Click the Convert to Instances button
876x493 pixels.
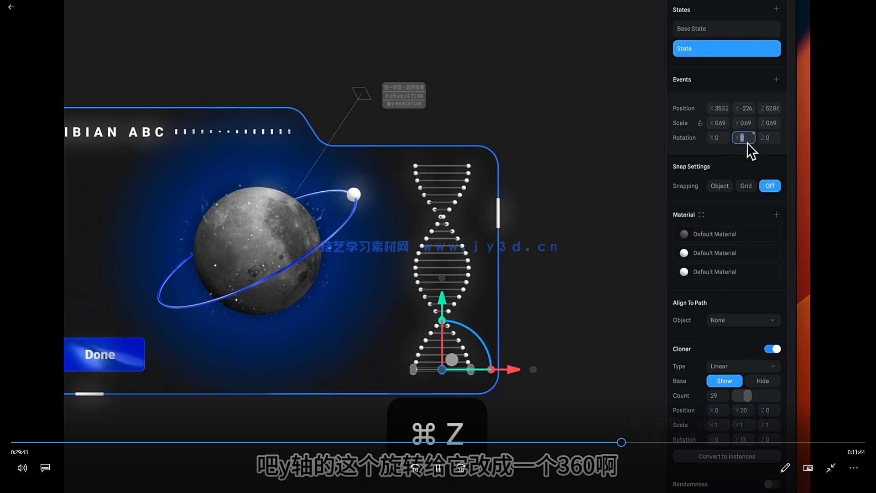[x=726, y=456]
